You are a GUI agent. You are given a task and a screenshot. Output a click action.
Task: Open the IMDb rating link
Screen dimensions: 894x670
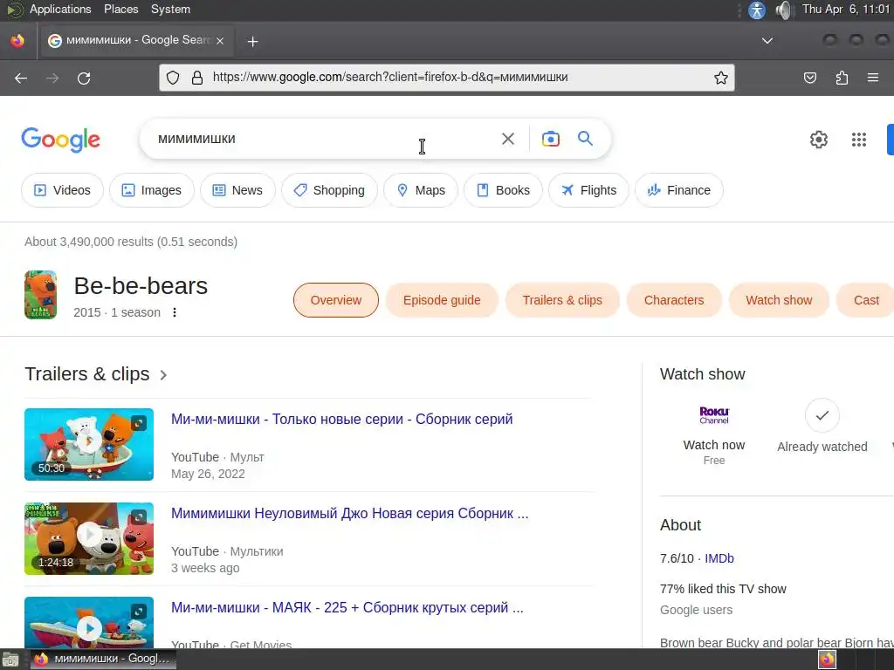(719, 558)
